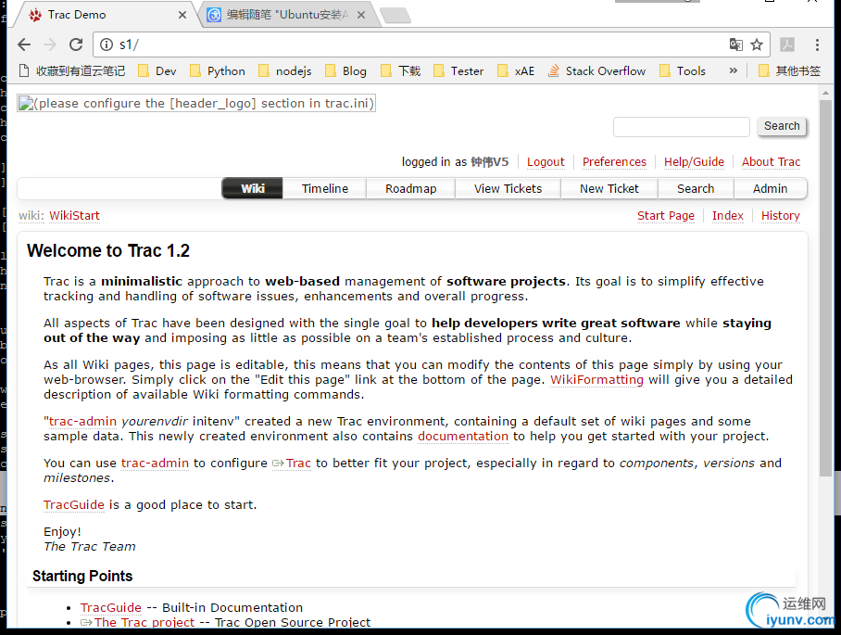The width and height of the screenshot is (841, 635).
Task: Click the WikiStart breadcrumb link
Action: 74,215
